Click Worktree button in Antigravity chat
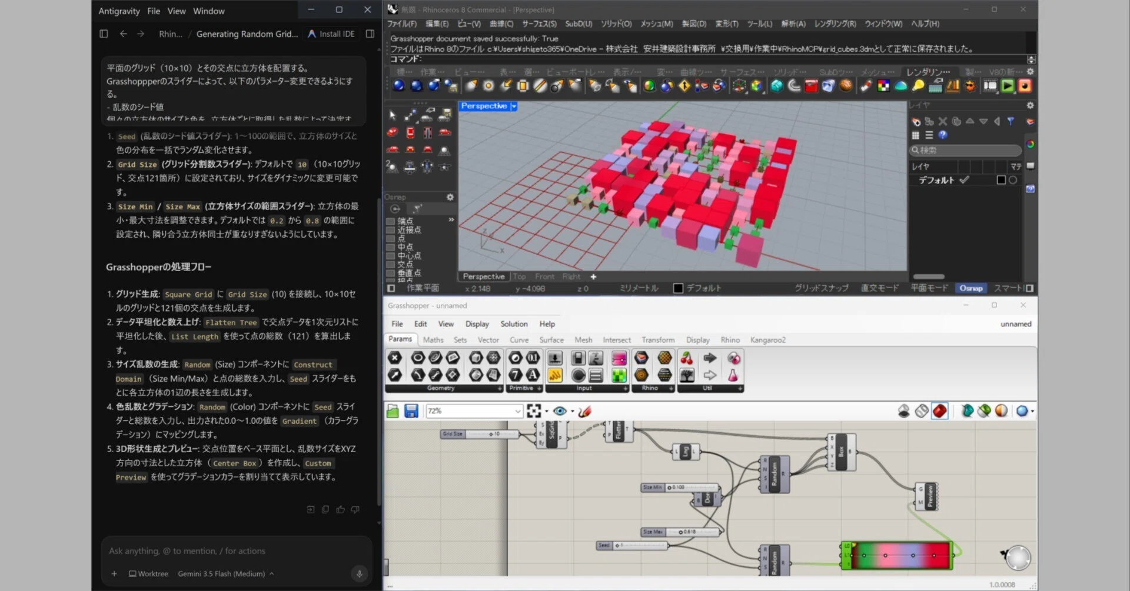1130x591 pixels. coord(148,574)
